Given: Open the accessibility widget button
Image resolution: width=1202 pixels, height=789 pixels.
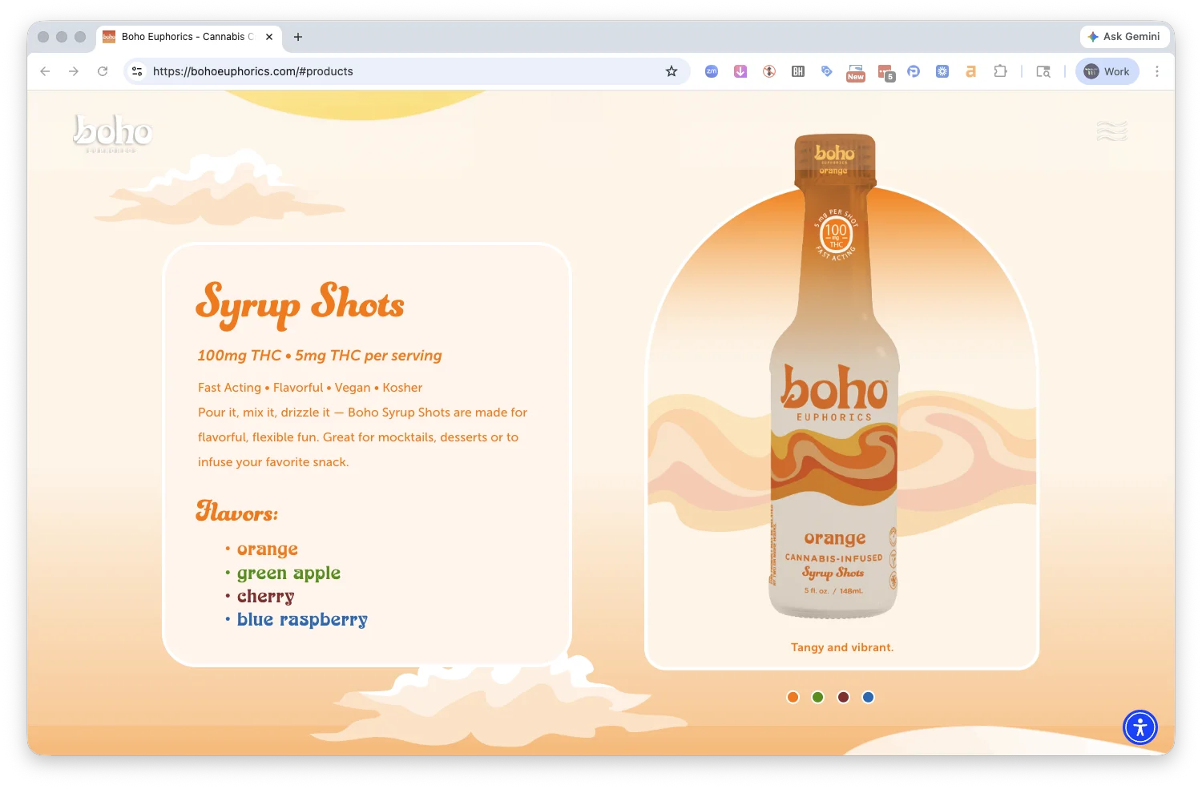Looking at the screenshot, I should click(x=1139, y=727).
